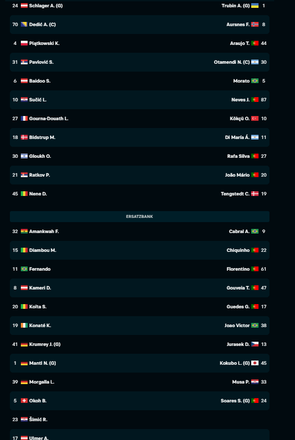Click the Austrian flag beside Schlager A.

tap(24, 6)
